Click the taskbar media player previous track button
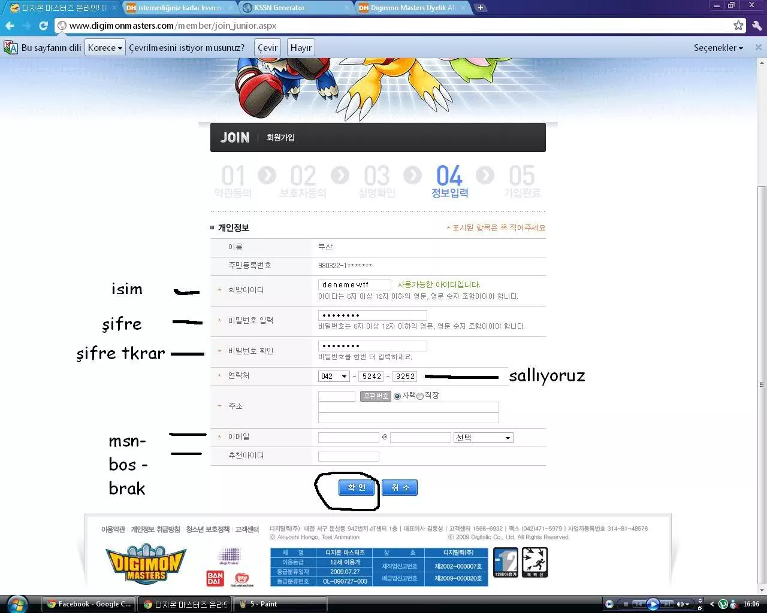The height and width of the screenshot is (613, 767). (x=639, y=604)
